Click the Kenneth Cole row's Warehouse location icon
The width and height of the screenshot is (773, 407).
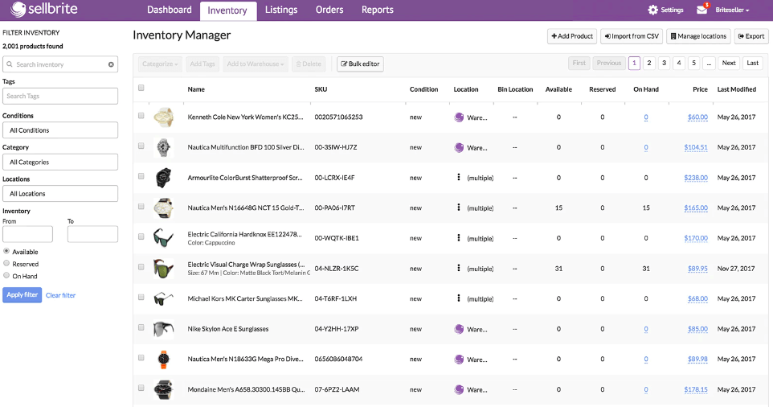click(x=459, y=117)
